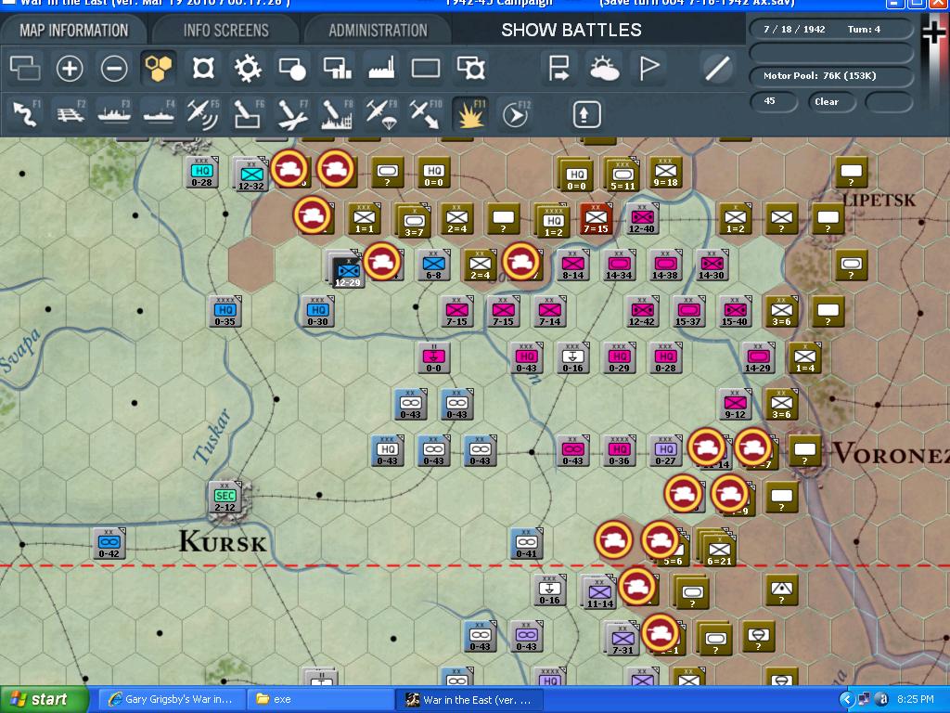
Task: Open the exe folder taskbar item
Action: [320, 699]
